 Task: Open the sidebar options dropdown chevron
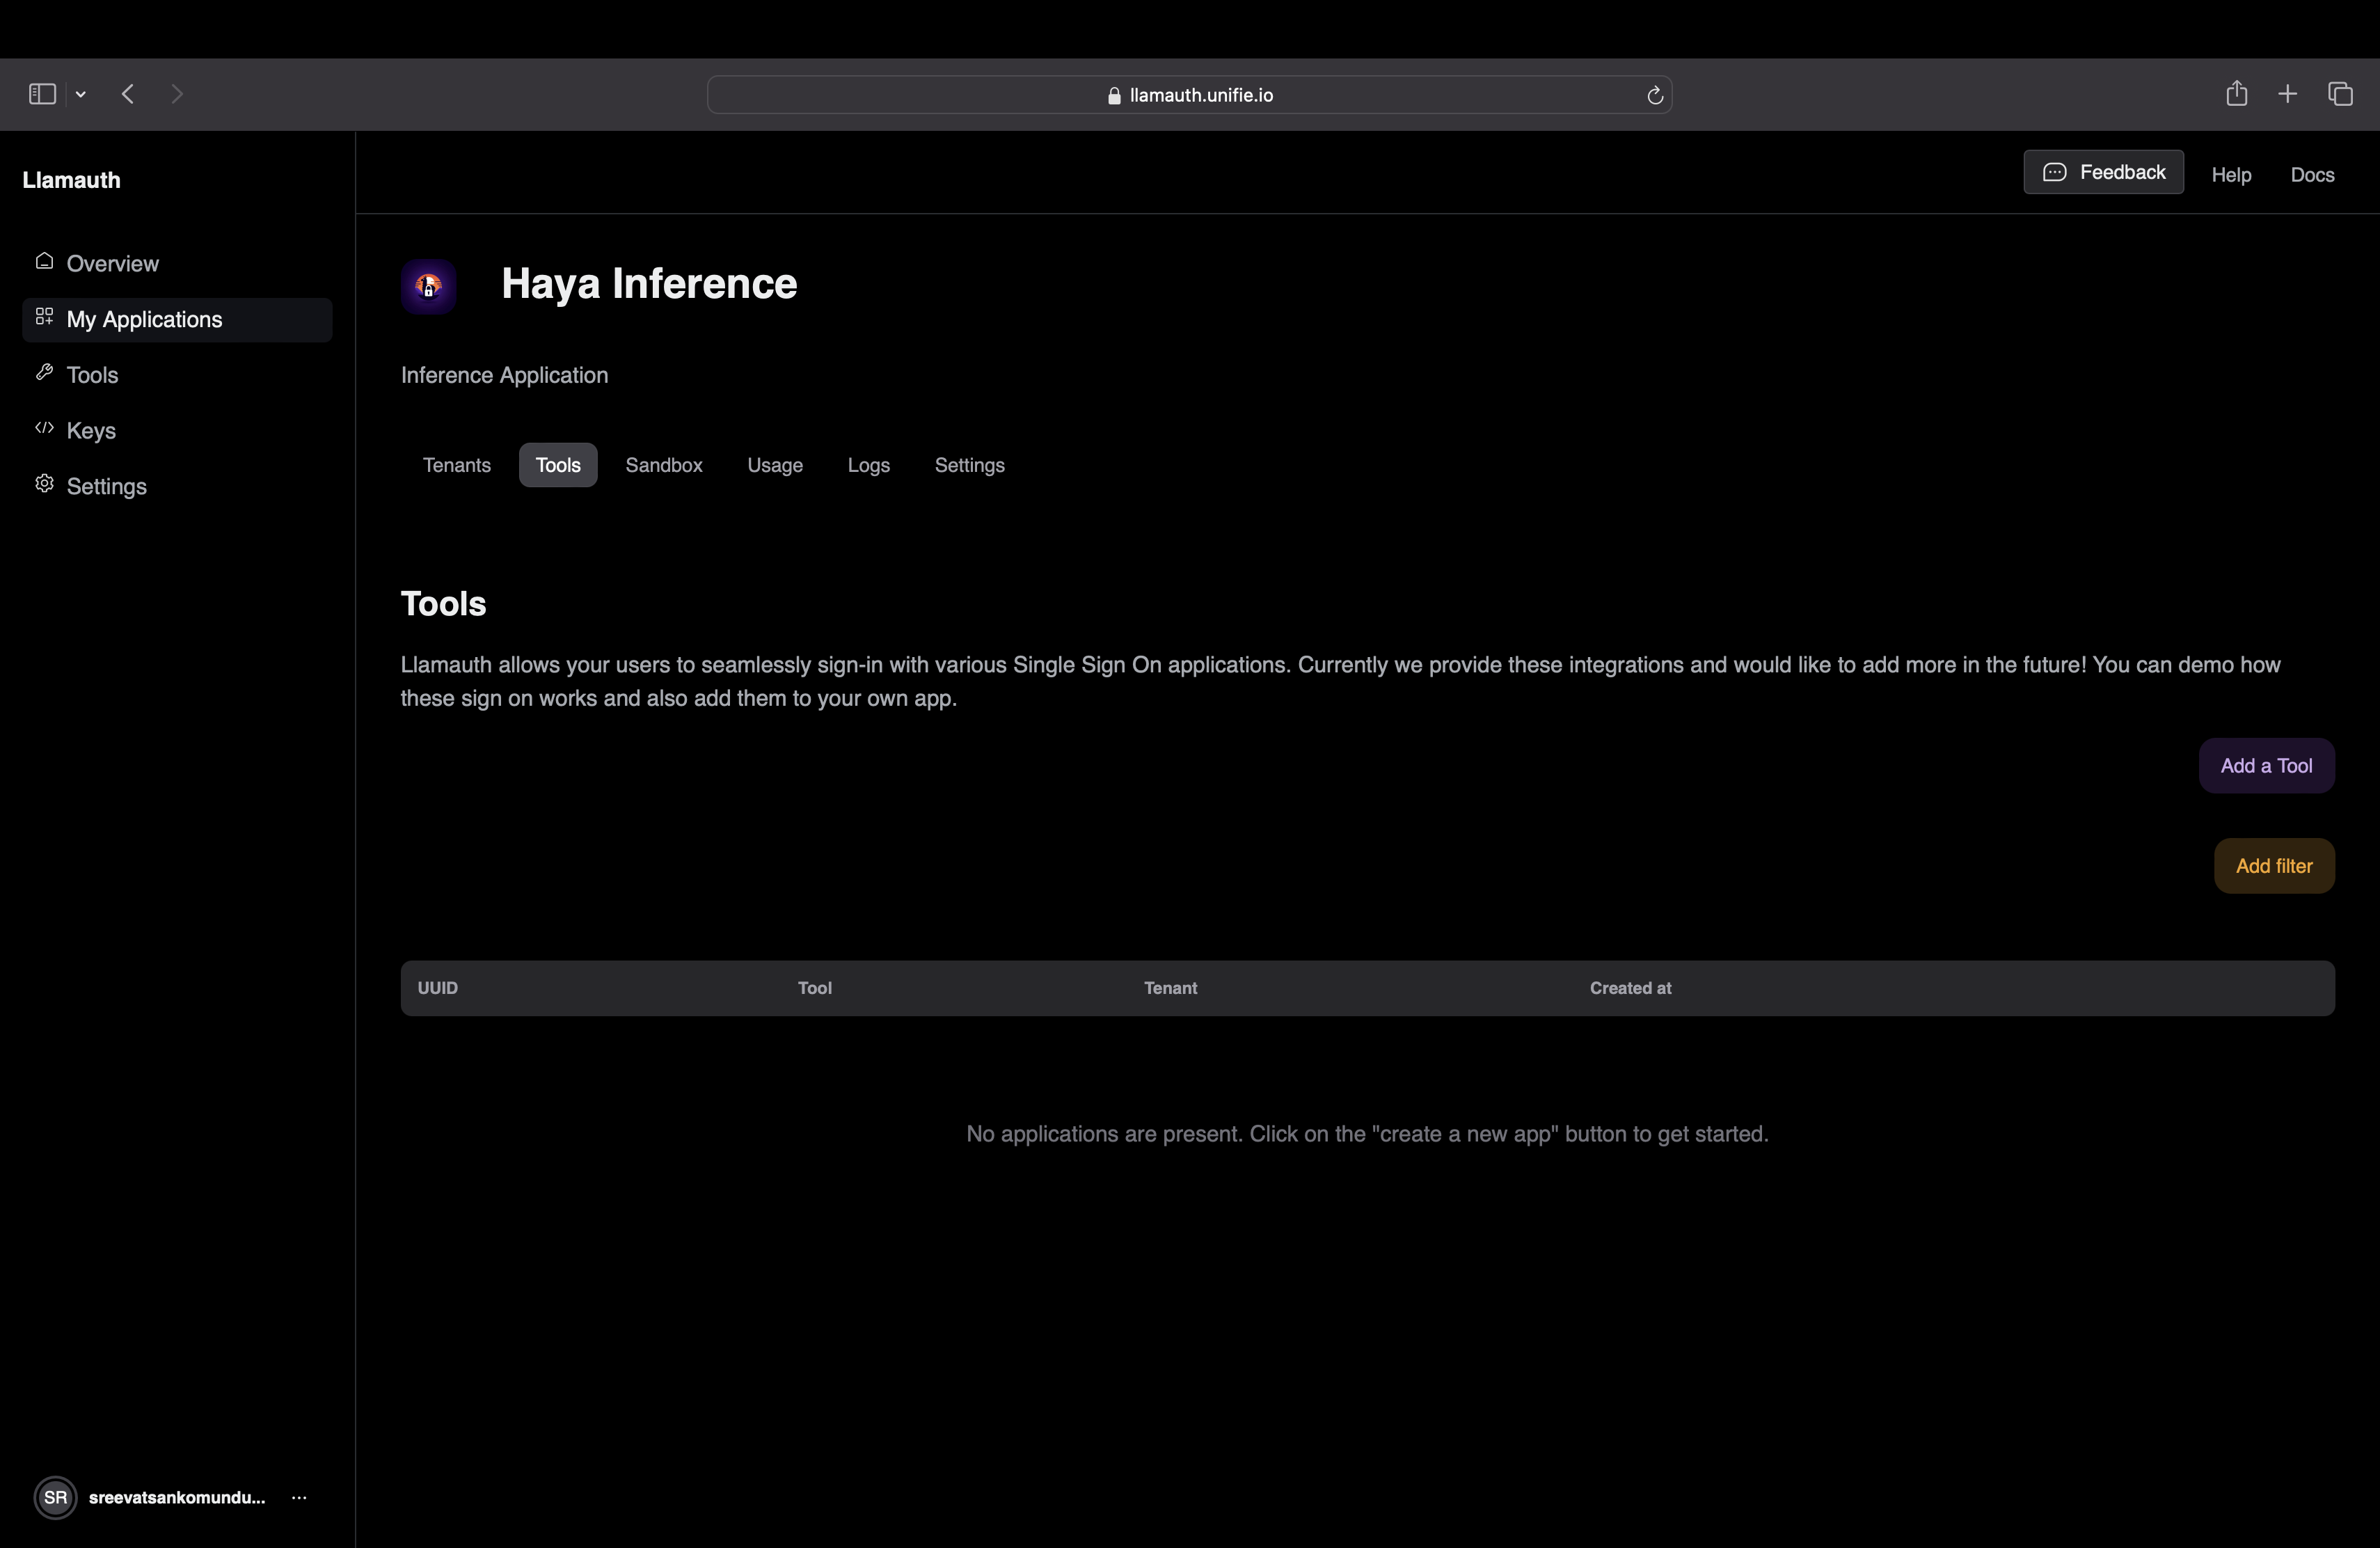tap(81, 94)
